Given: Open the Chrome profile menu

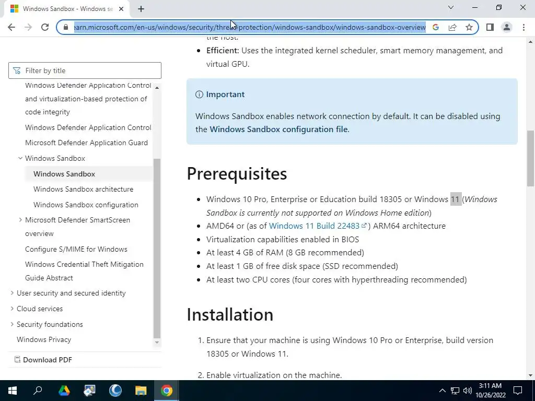Looking at the screenshot, I should pyautogui.click(x=507, y=27).
